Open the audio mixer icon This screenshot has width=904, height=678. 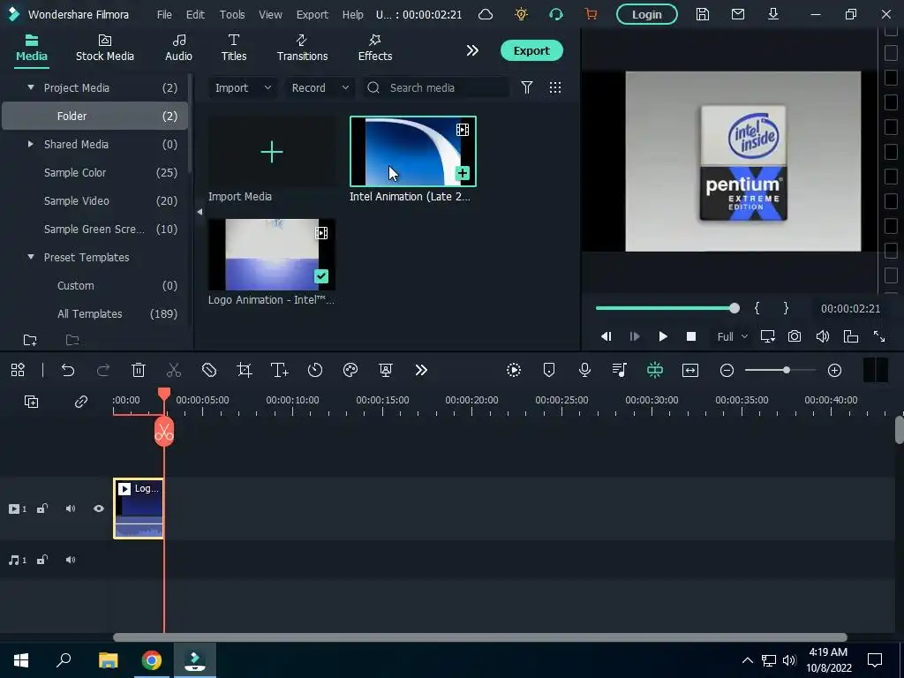[619, 370]
